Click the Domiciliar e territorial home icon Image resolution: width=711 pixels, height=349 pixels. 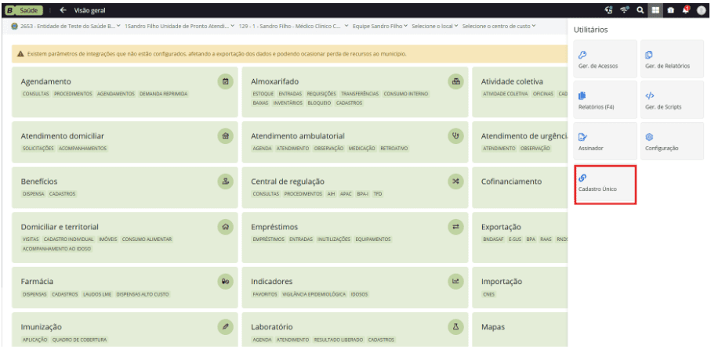click(x=225, y=227)
